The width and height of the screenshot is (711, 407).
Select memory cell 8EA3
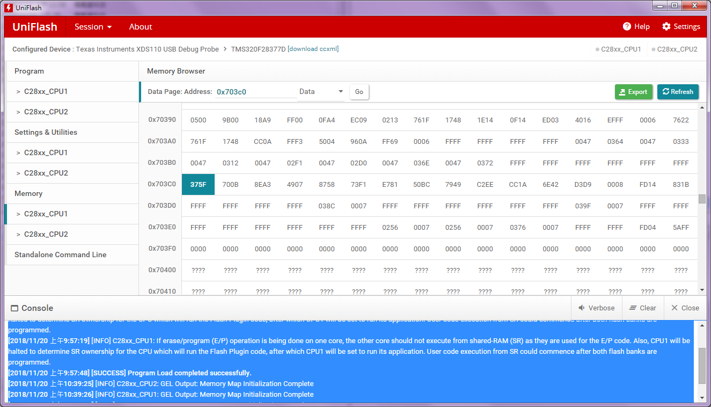click(x=262, y=185)
